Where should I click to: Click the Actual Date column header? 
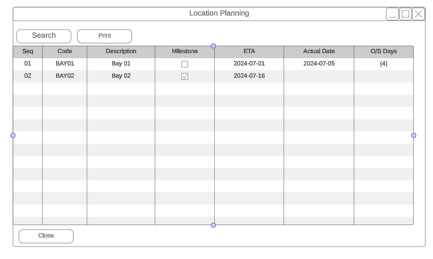coord(319,51)
